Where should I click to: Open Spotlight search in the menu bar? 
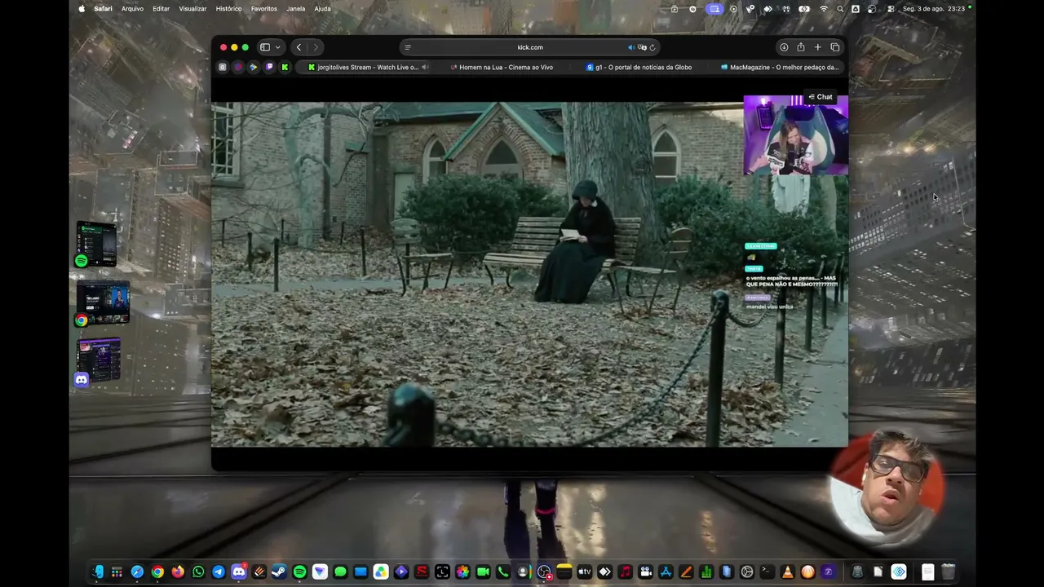(x=840, y=9)
